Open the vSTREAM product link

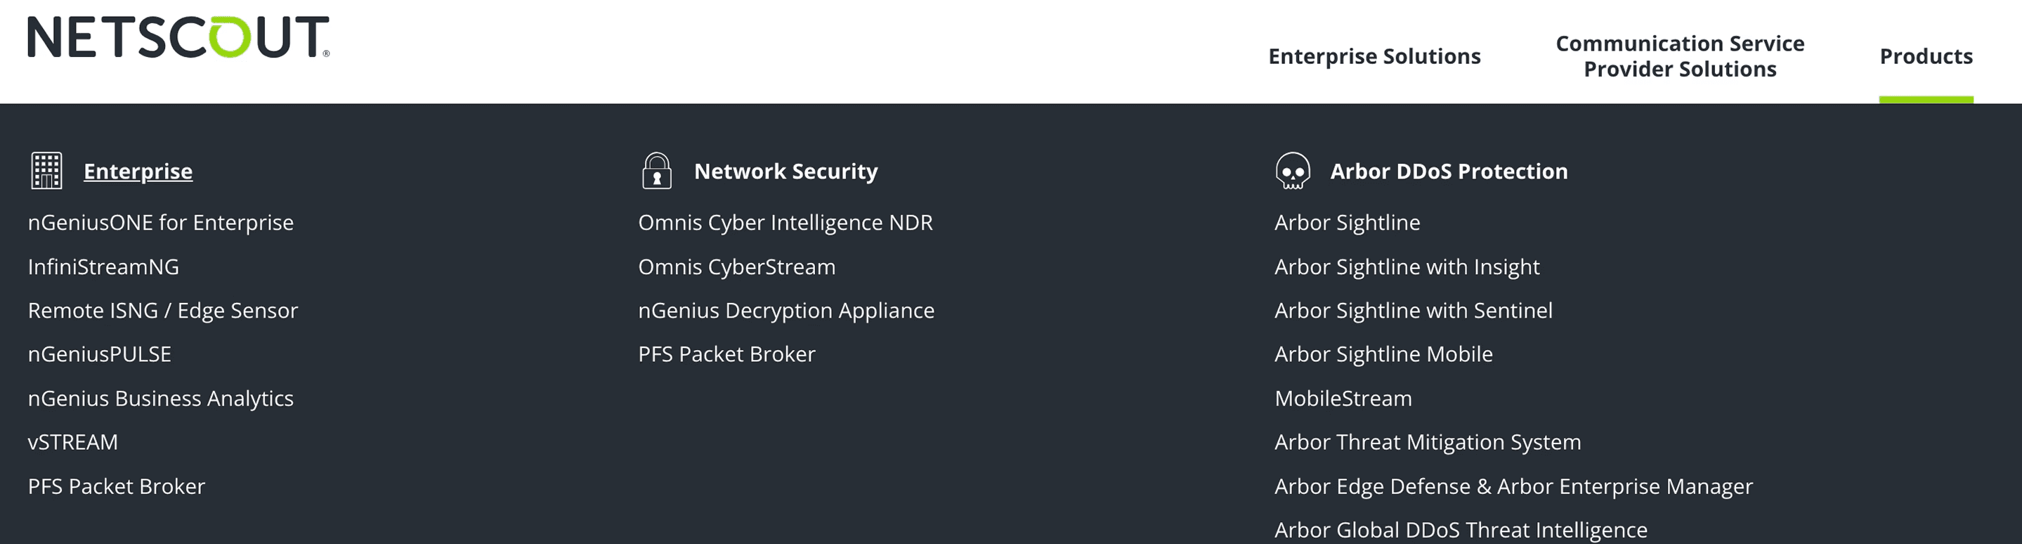(x=73, y=442)
